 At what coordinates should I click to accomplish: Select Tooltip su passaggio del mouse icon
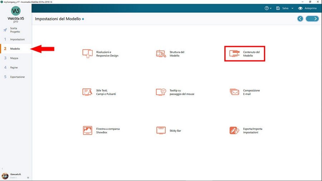click(x=161, y=92)
